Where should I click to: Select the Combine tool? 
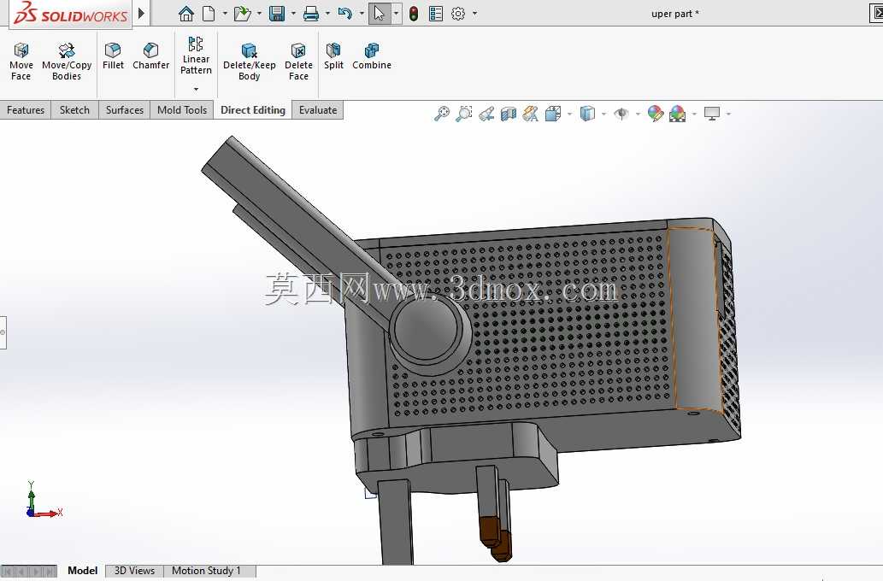pyautogui.click(x=372, y=56)
